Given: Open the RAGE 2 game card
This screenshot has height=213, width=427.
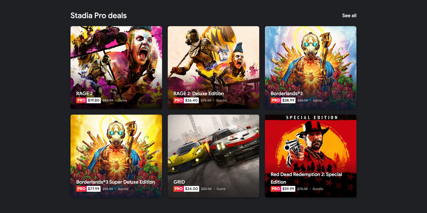Looking at the screenshot, I should [116, 67].
